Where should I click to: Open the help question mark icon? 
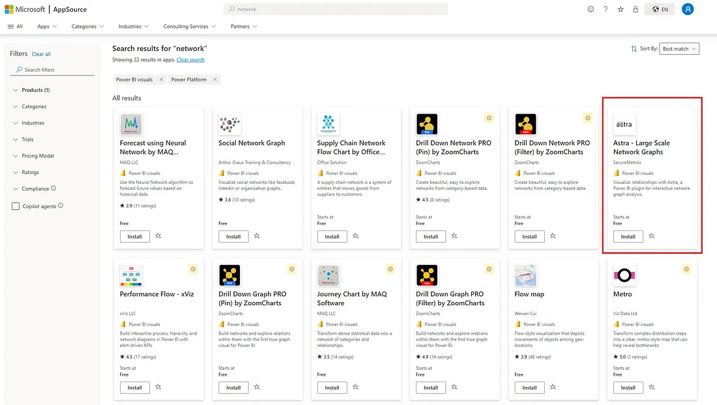click(606, 9)
